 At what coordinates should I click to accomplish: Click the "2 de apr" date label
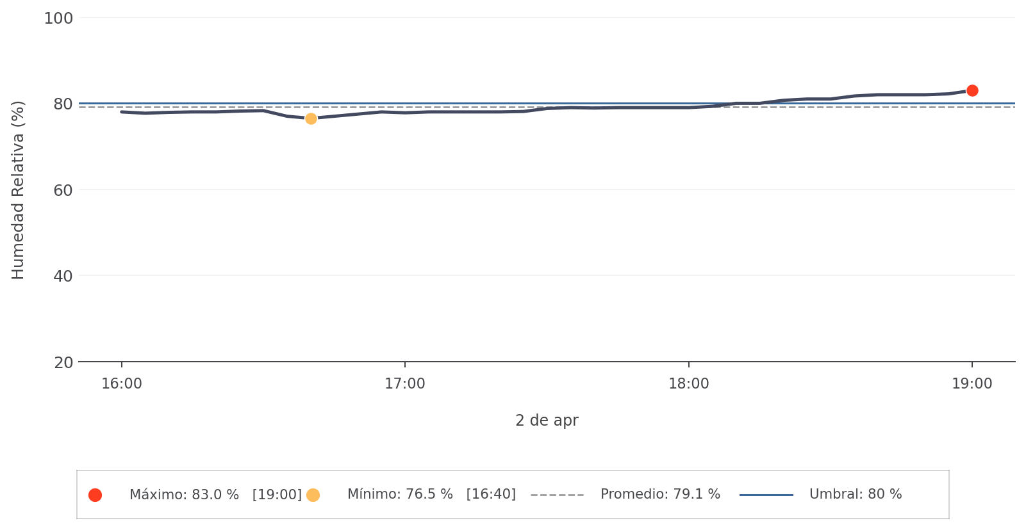coord(547,421)
